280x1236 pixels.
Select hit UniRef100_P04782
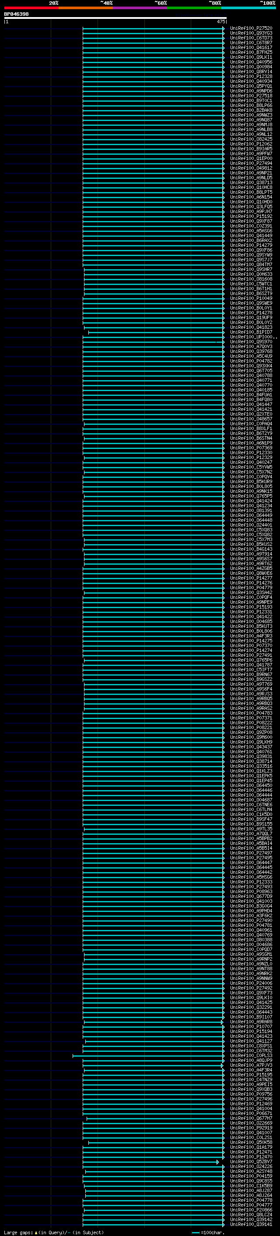coord(251,361)
